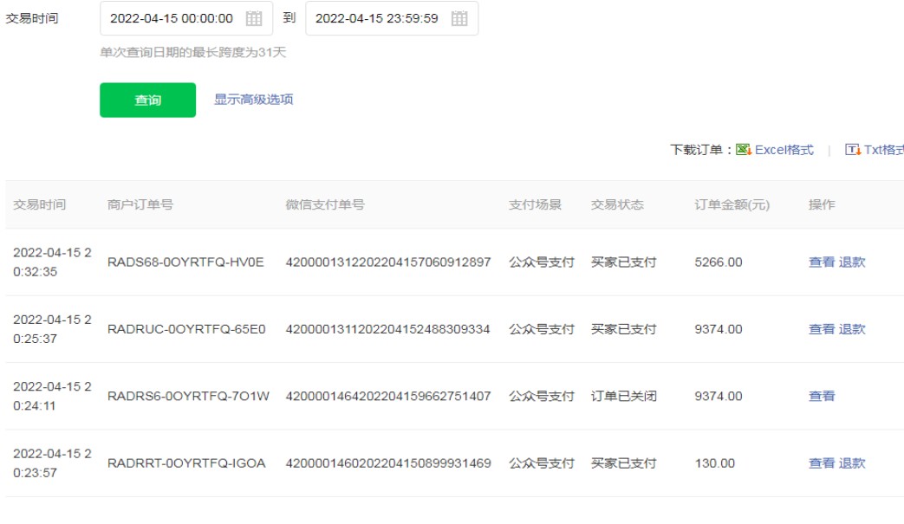View order RADS68-0OYRTFQ-HV0E details
Image resolution: width=904 pixels, height=524 pixels.
pos(822,262)
